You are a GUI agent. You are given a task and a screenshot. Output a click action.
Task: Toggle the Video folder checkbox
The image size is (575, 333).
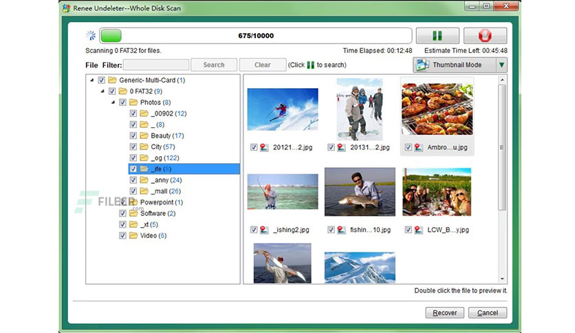click(x=123, y=235)
